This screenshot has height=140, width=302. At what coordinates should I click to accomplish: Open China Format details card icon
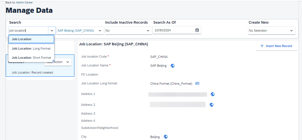(x=197, y=84)
